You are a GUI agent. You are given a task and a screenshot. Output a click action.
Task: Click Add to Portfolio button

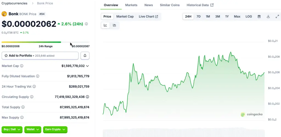(40, 56)
